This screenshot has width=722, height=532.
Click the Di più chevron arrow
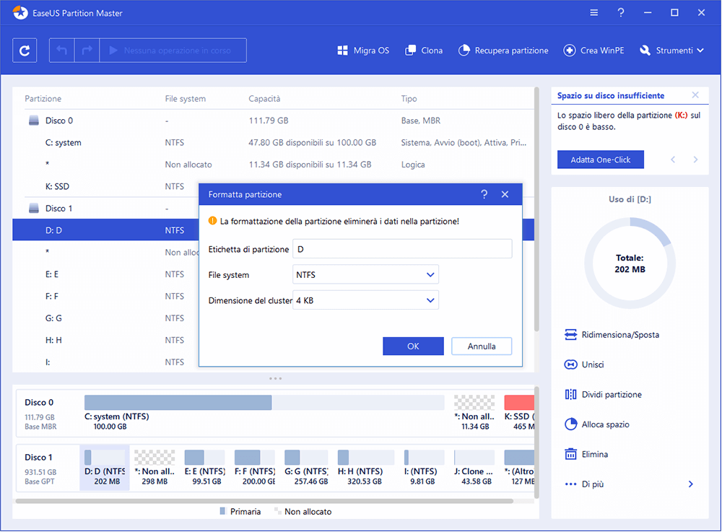(x=691, y=484)
